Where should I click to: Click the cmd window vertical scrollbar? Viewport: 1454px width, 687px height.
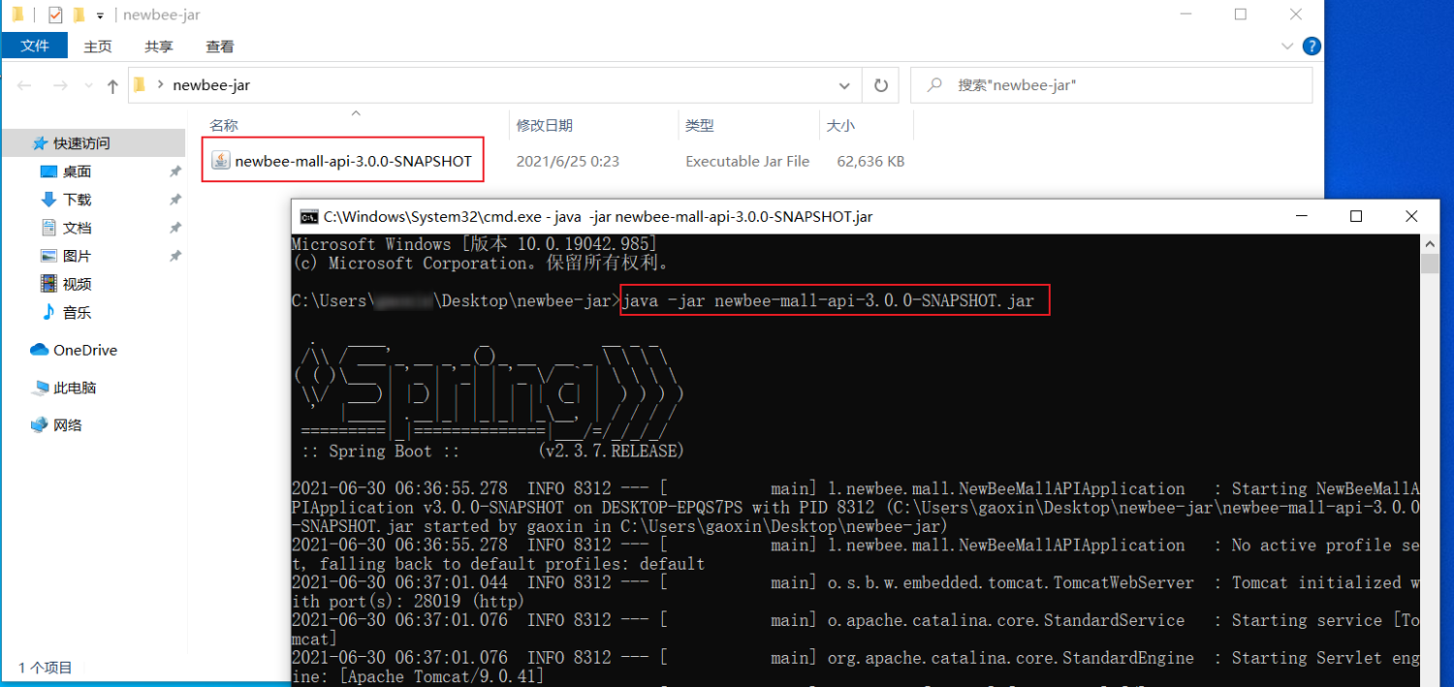coord(1429,436)
